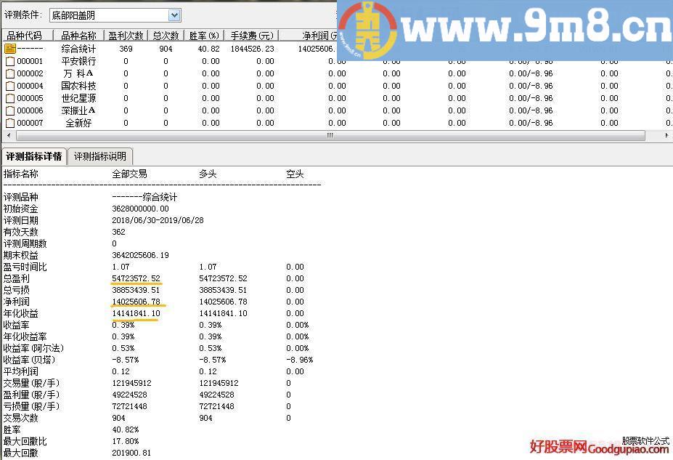Click the 综合统计 summary row icon

tap(10, 49)
